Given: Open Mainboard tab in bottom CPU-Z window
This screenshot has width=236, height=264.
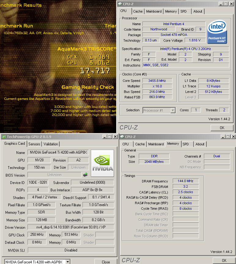Looking at the screenshot, I should coord(156,144).
